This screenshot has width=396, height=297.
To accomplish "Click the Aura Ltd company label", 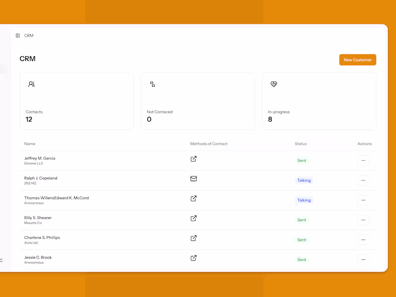I will [x=31, y=243].
